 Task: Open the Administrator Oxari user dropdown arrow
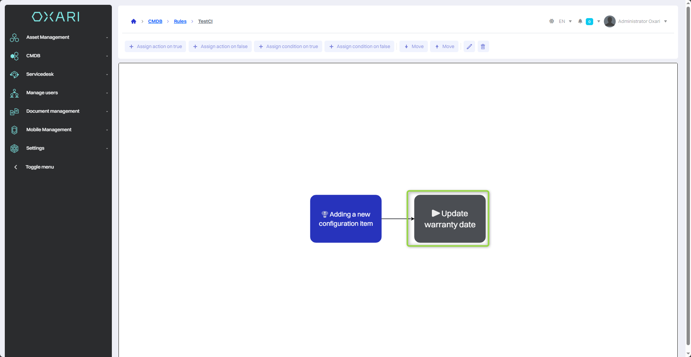tap(666, 21)
